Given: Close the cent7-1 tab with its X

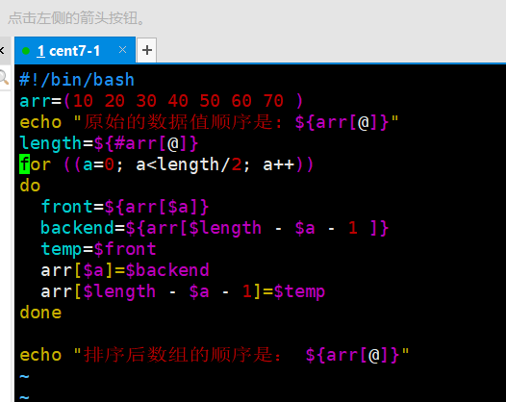Looking at the screenshot, I should [x=122, y=50].
